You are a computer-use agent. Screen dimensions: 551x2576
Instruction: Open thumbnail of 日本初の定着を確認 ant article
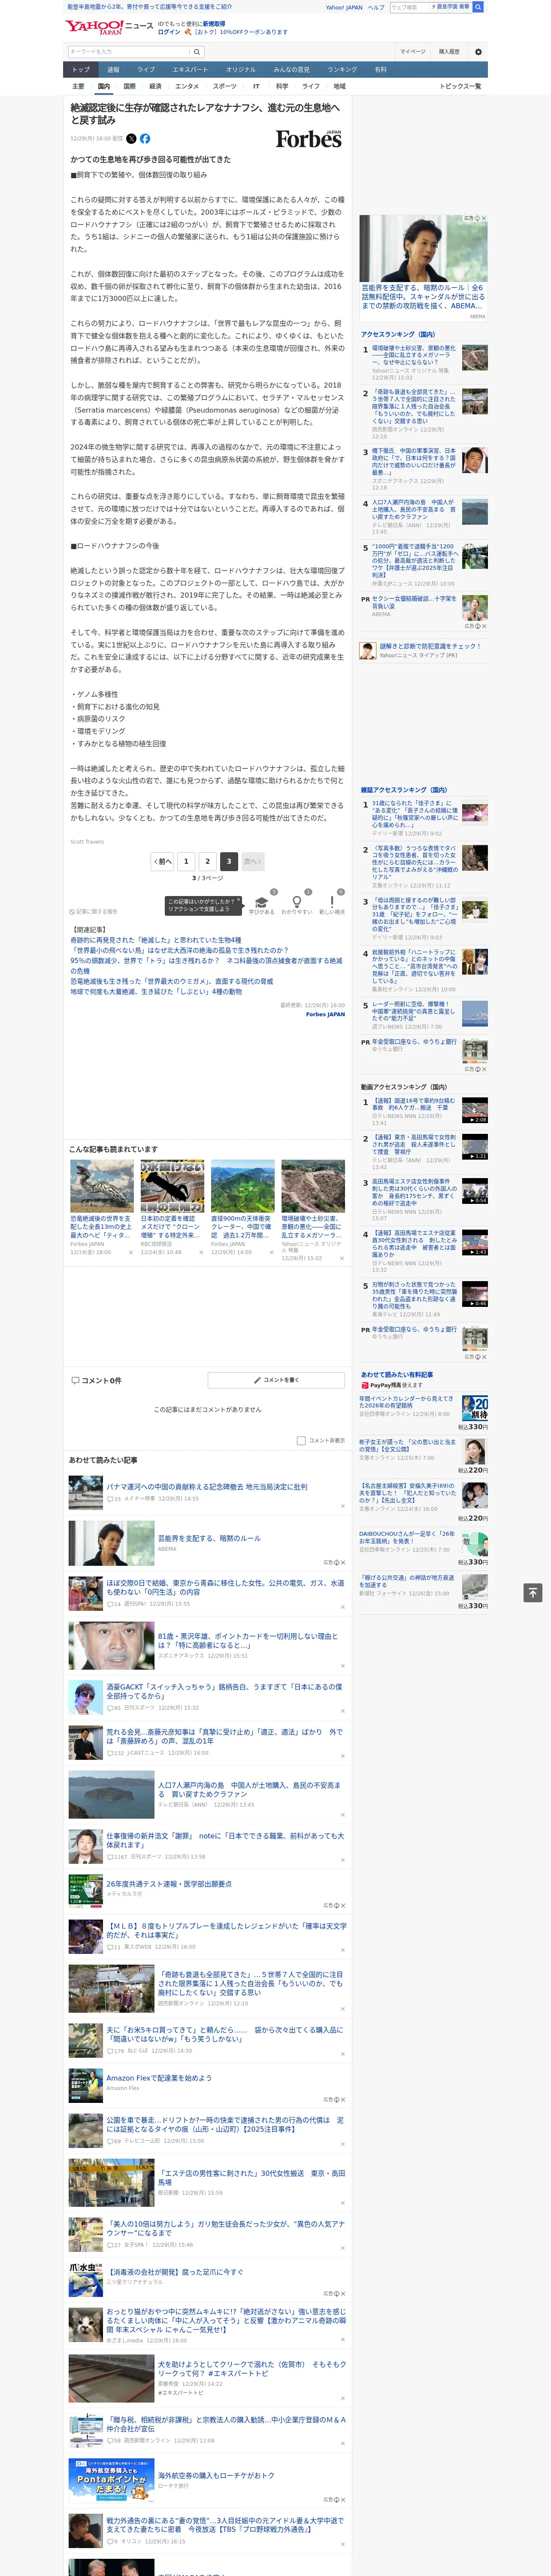click(x=172, y=1186)
